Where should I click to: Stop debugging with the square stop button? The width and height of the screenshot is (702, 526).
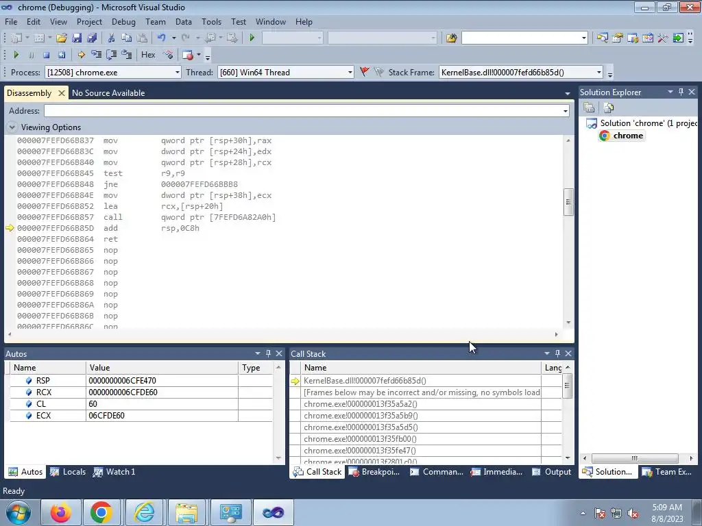pos(46,55)
